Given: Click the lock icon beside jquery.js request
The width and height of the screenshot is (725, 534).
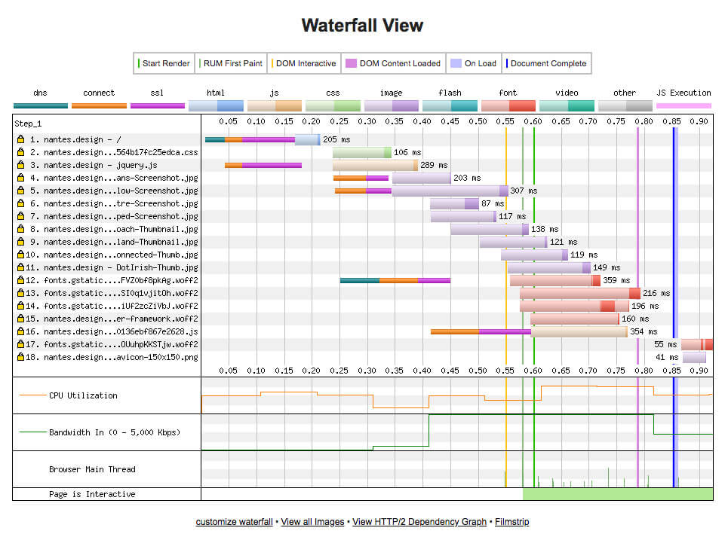Looking at the screenshot, I should coord(20,165).
